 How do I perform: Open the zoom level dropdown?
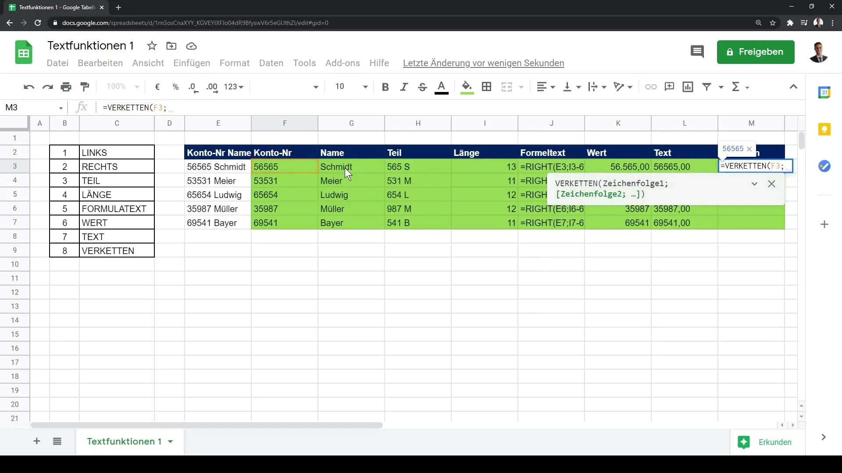[123, 87]
